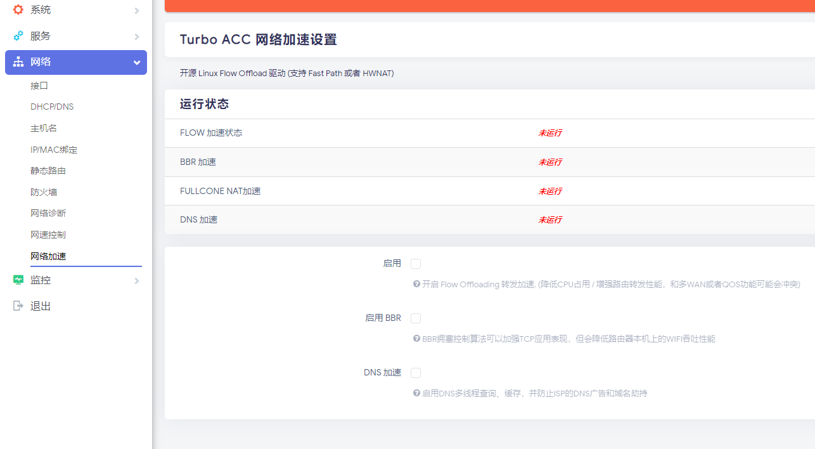Click 未运行 status for FLOW 加速状态

point(550,133)
